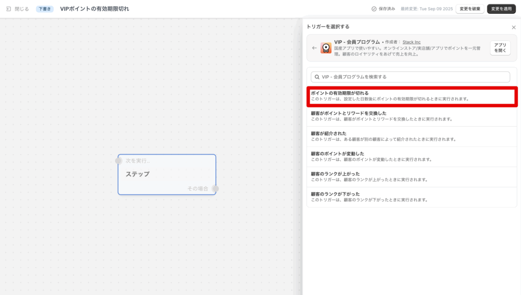The width and height of the screenshot is (521, 295).
Task: Discard changes with 変更を破棄
Action: tap(470, 9)
